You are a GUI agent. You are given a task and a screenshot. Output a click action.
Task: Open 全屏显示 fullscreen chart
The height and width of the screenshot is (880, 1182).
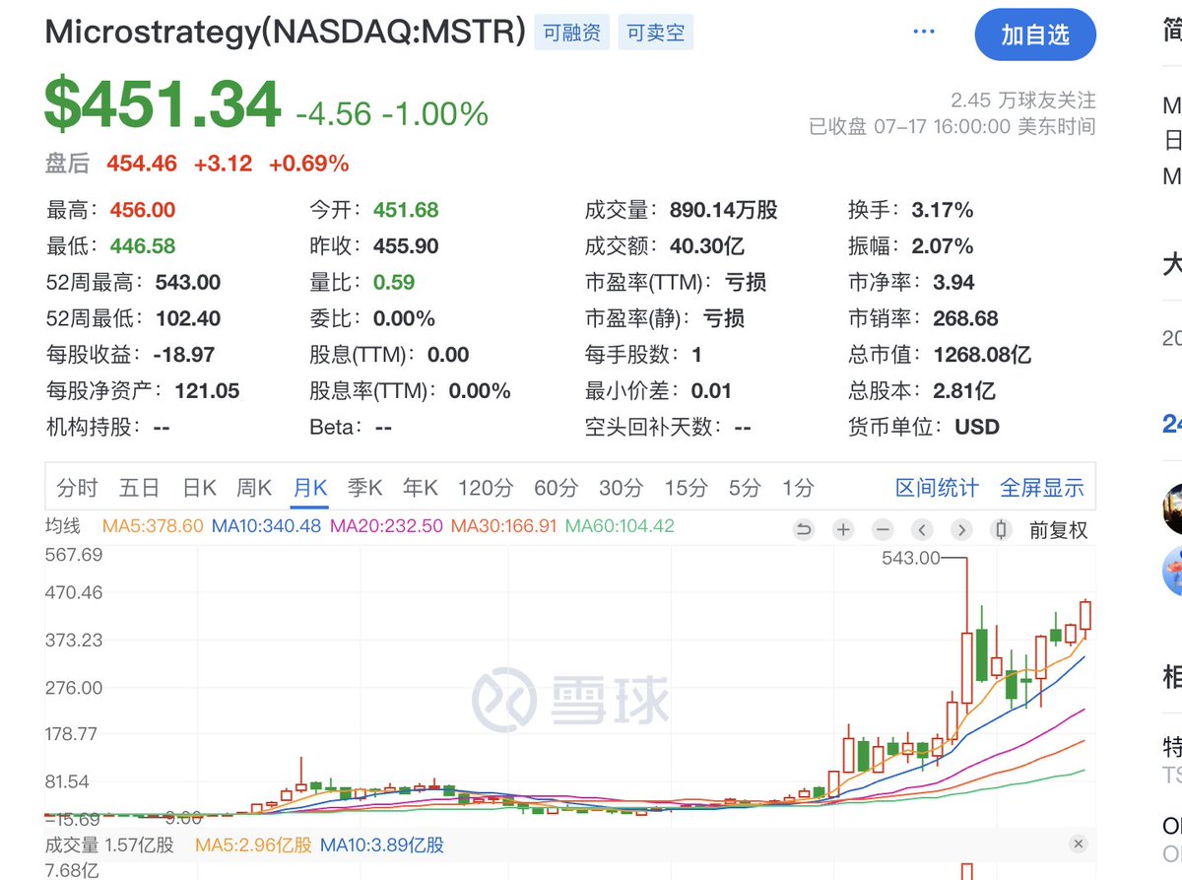pyautogui.click(x=1042, y=488)
